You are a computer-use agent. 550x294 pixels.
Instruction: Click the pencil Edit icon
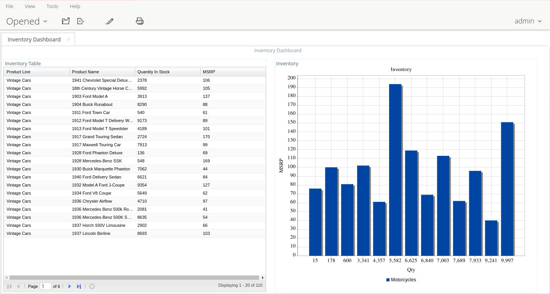(x=109, y=21)
